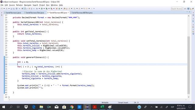Screen dimensions: 195x110
Task: Click the External Tools run icon
Action: [x=51, y=9]
